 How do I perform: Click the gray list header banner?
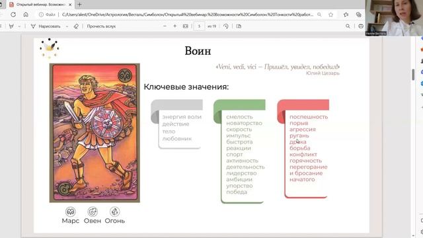(176, 104)
